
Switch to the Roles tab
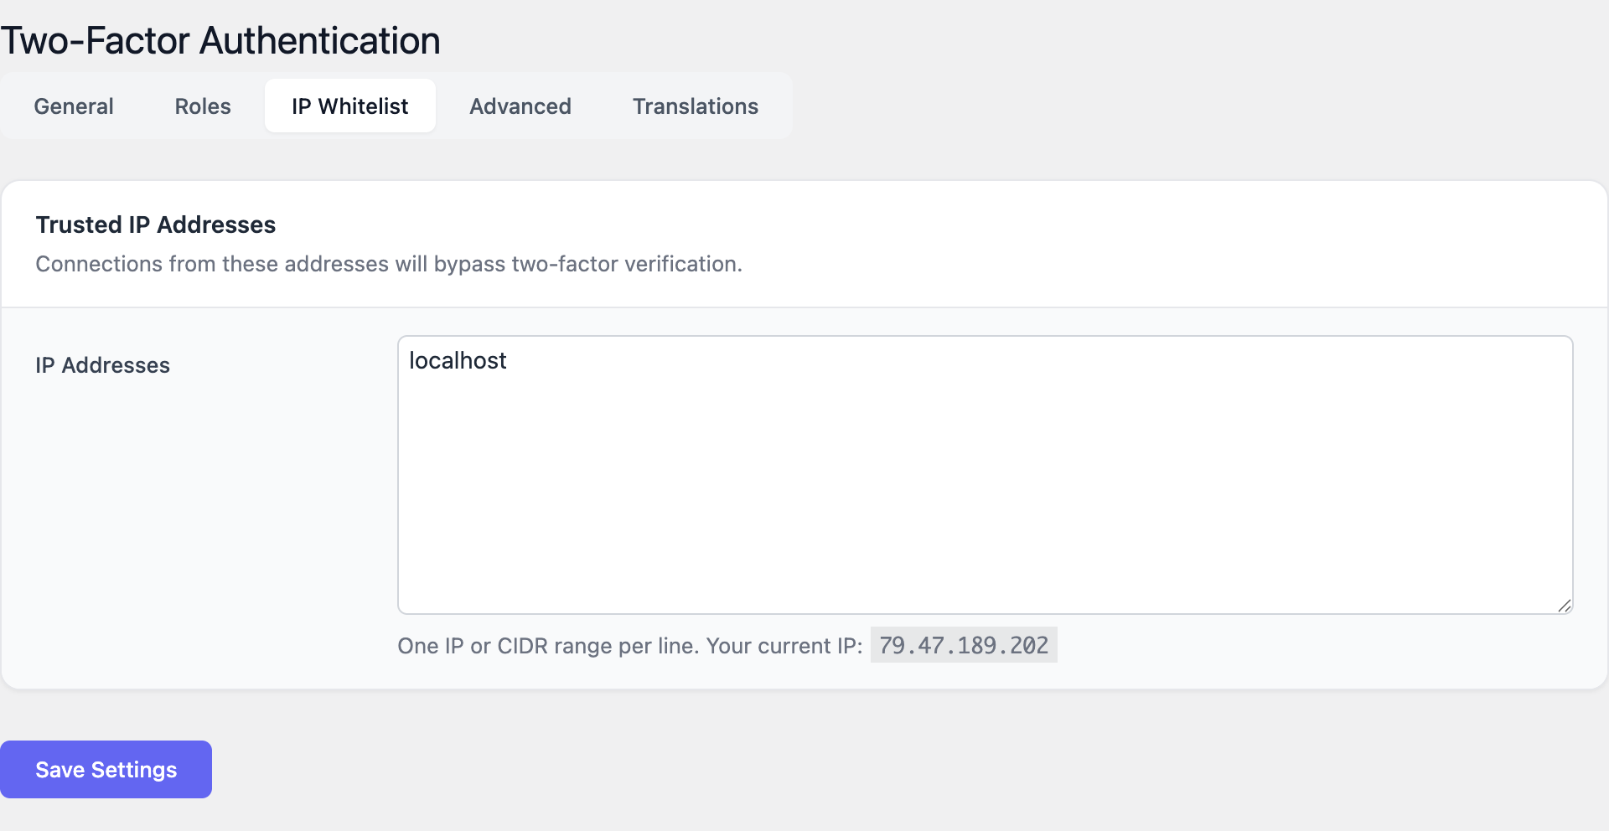(203, 106)
